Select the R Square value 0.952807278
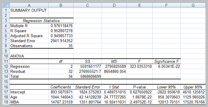 click(x=61, y=31)
